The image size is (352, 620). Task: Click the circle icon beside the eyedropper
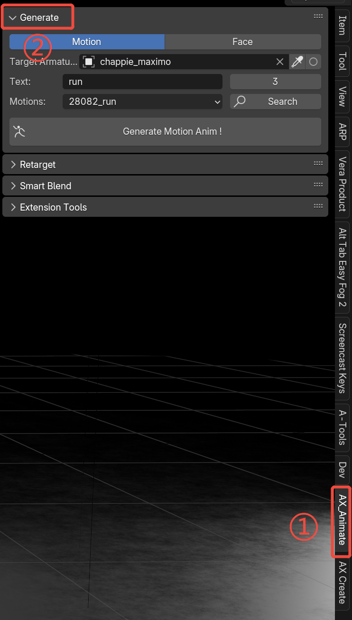(x=313, y=62)
